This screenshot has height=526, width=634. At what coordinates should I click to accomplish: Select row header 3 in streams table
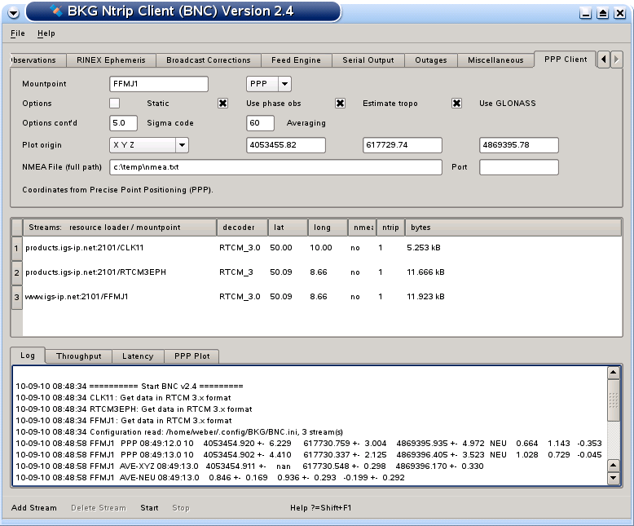pos(16,297)
